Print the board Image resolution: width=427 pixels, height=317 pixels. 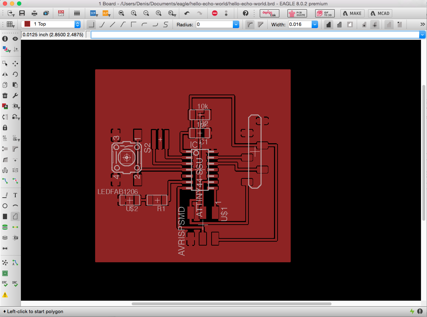tap(34, 13)
